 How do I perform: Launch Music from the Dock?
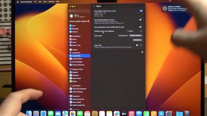(132, 114)
